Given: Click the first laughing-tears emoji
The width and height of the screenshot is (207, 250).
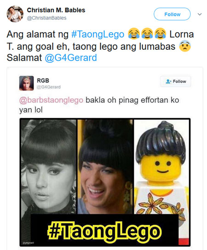Looking at the screenshot, I should tap(134, 34).
